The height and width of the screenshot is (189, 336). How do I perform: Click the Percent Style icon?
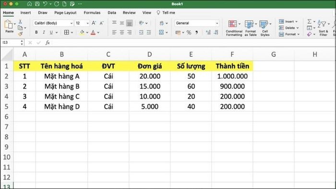(189, 33)
